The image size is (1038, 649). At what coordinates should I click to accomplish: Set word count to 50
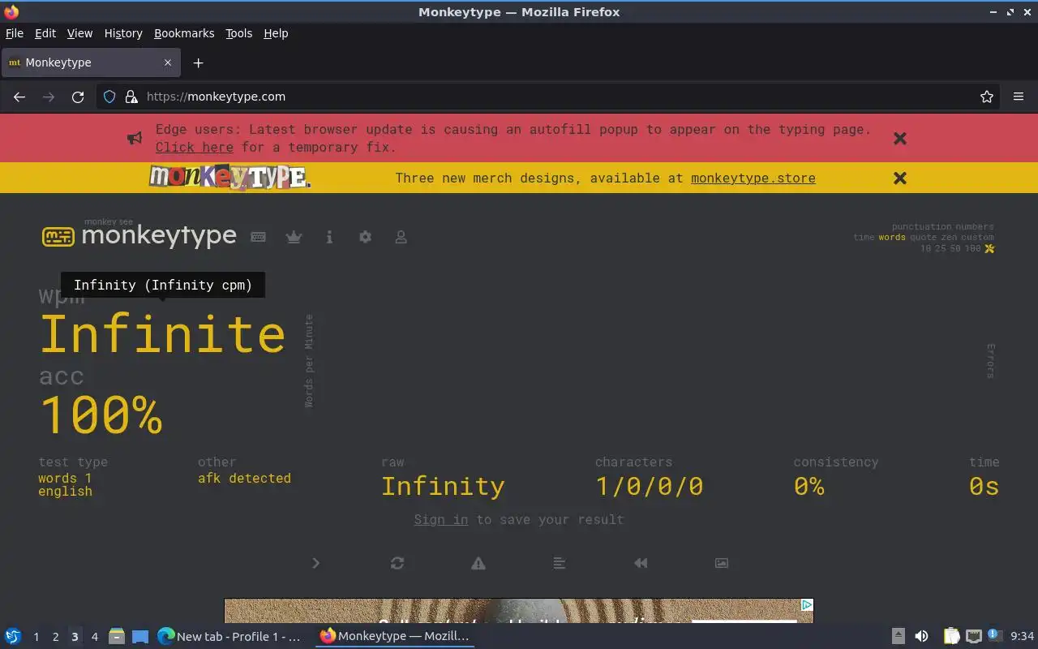coord(954,248)
